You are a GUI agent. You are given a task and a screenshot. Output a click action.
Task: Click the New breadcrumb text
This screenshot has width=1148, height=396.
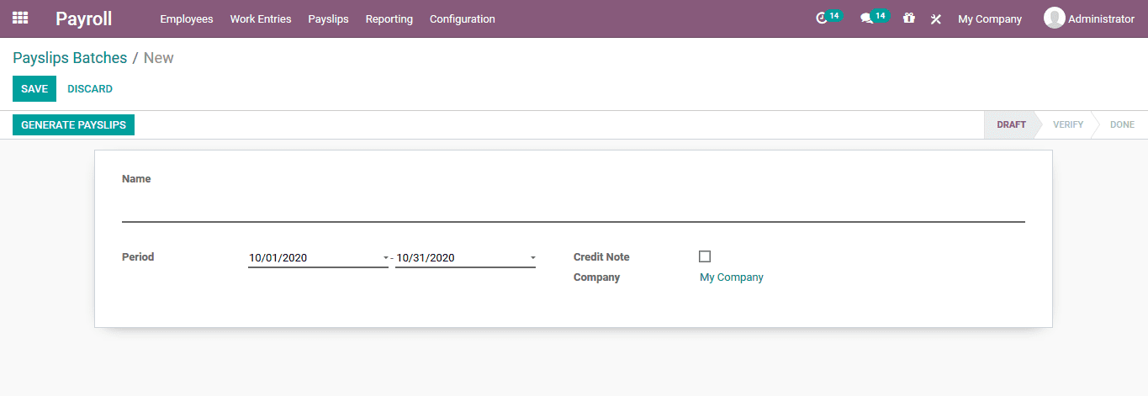tap(159, 58)
